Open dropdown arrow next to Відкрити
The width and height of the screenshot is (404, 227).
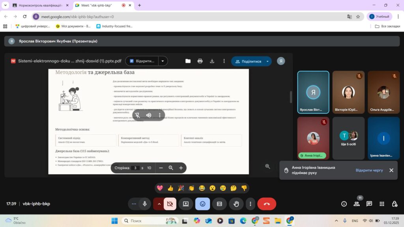click(163, 61)
